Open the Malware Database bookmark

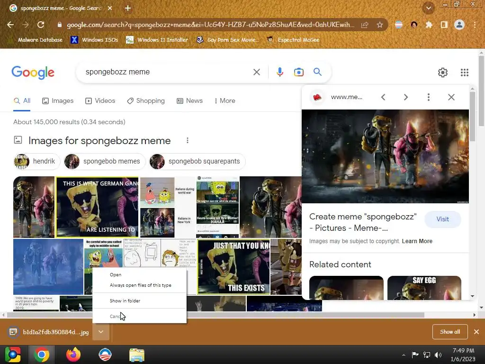click(36, 40)
